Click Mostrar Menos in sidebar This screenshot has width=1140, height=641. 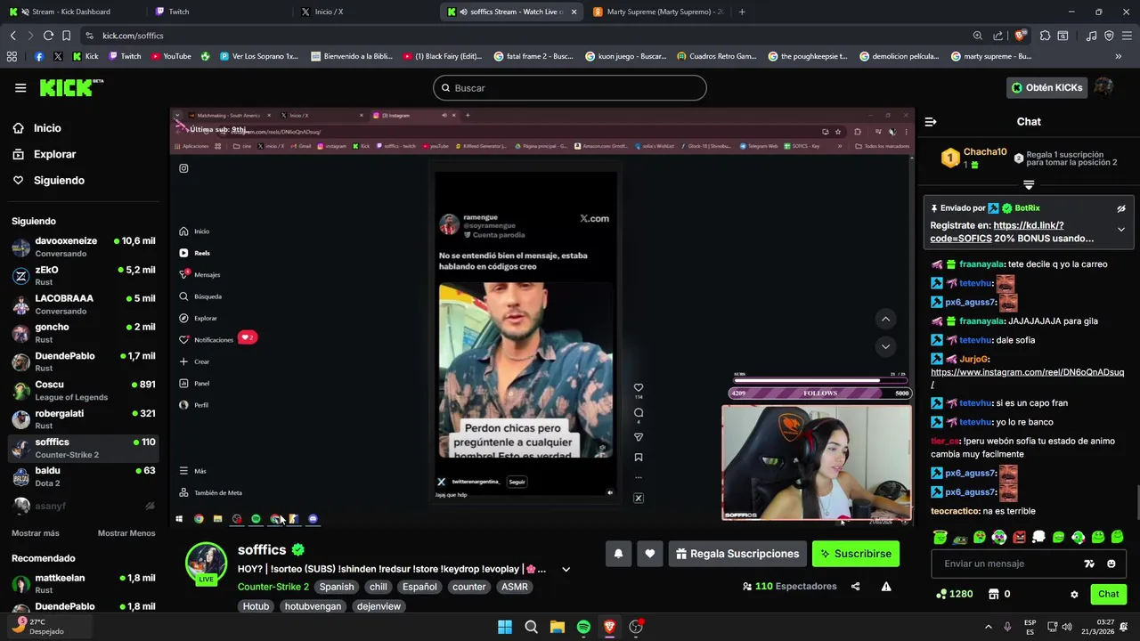pyautogui.click(x=126, y=533)
